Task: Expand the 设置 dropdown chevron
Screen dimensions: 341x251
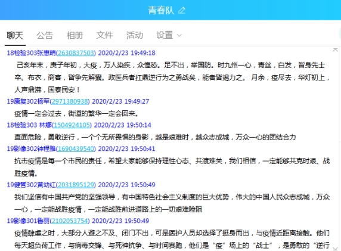Action: [x=179, y=35]
